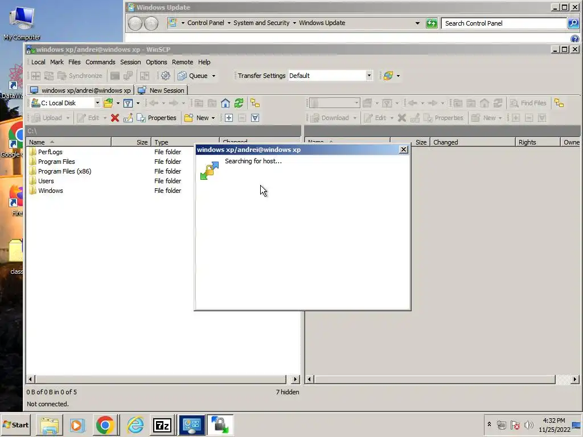Click remote panel horizontal scrollbar left arrow
The image size is (583, 437).
[x=309, y=380]
